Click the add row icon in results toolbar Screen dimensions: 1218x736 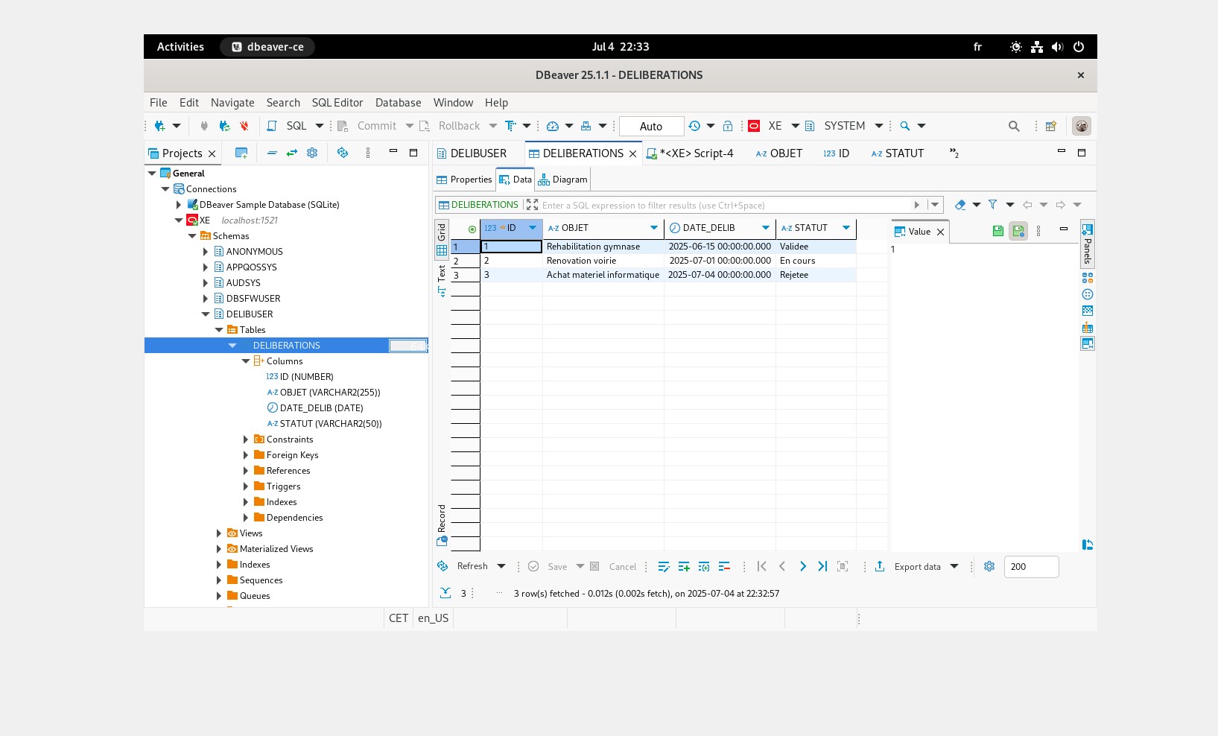pyautogui.click(x=684, y=567)
